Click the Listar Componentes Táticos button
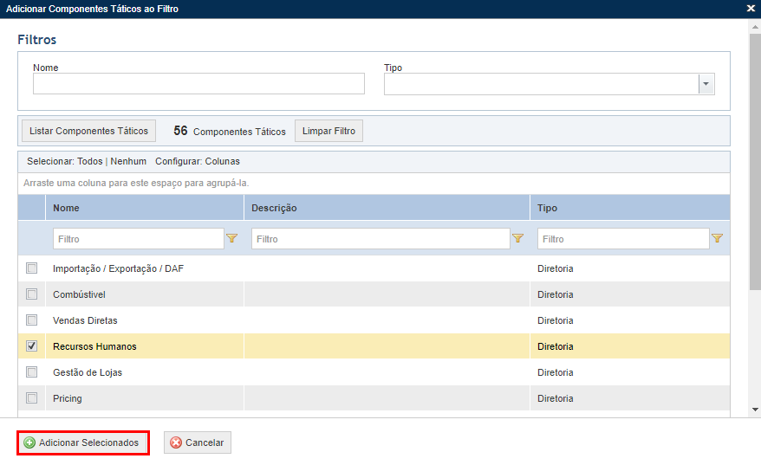Viewport: 761px width, 465px height. [x=88, y=131]
